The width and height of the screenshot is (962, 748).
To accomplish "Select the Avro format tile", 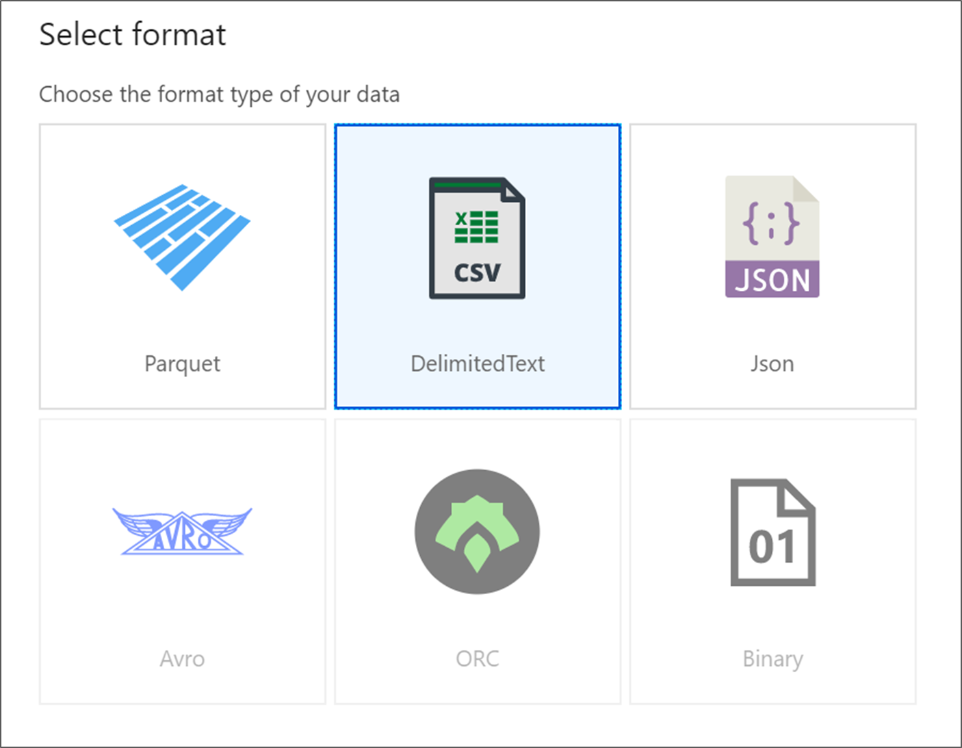I will (x=181, y=561).
